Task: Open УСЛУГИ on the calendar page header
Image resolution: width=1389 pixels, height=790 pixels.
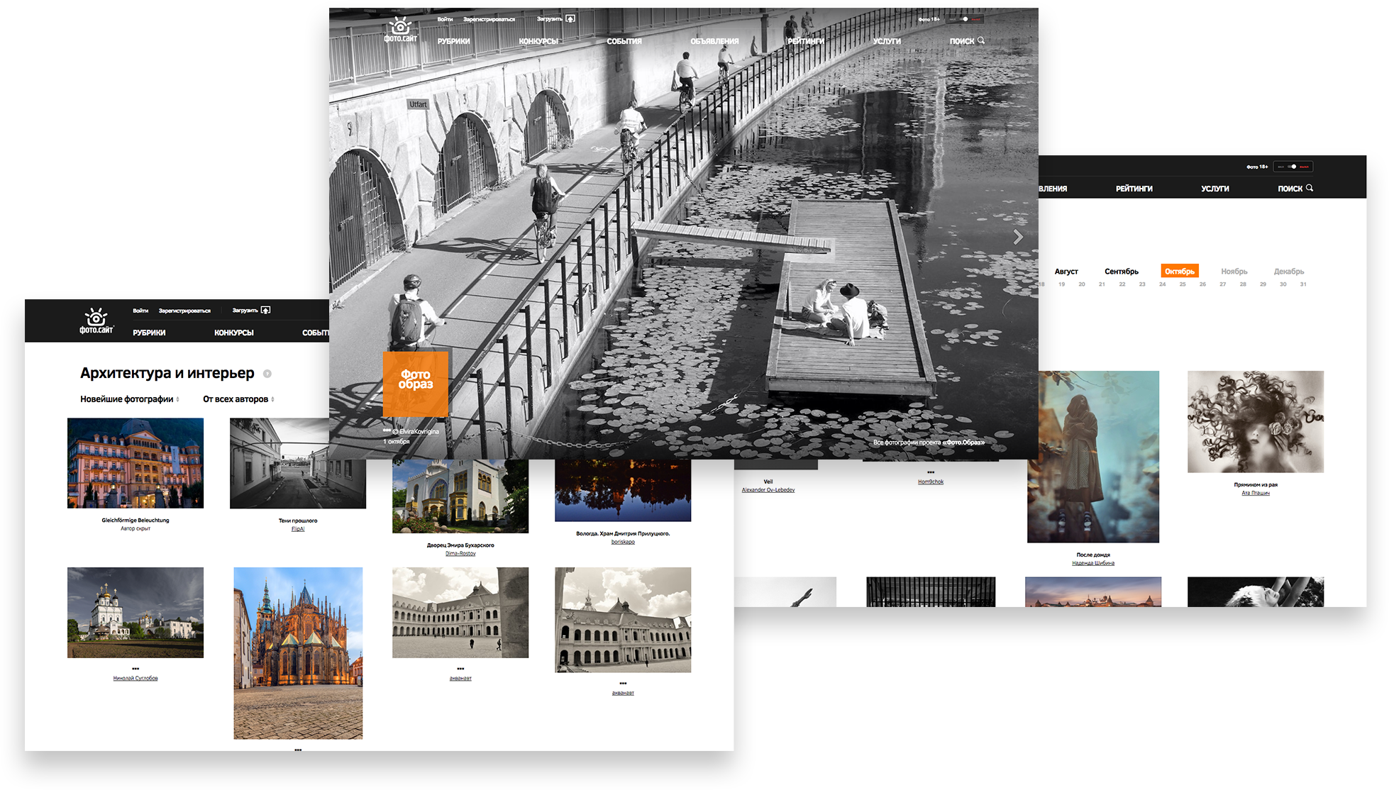Action: (1215, 189)
